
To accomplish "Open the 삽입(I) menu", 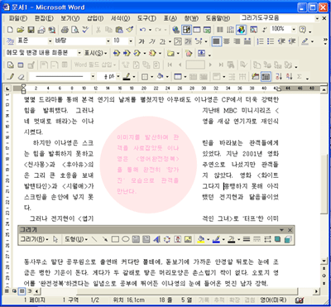I will (95, 18).
